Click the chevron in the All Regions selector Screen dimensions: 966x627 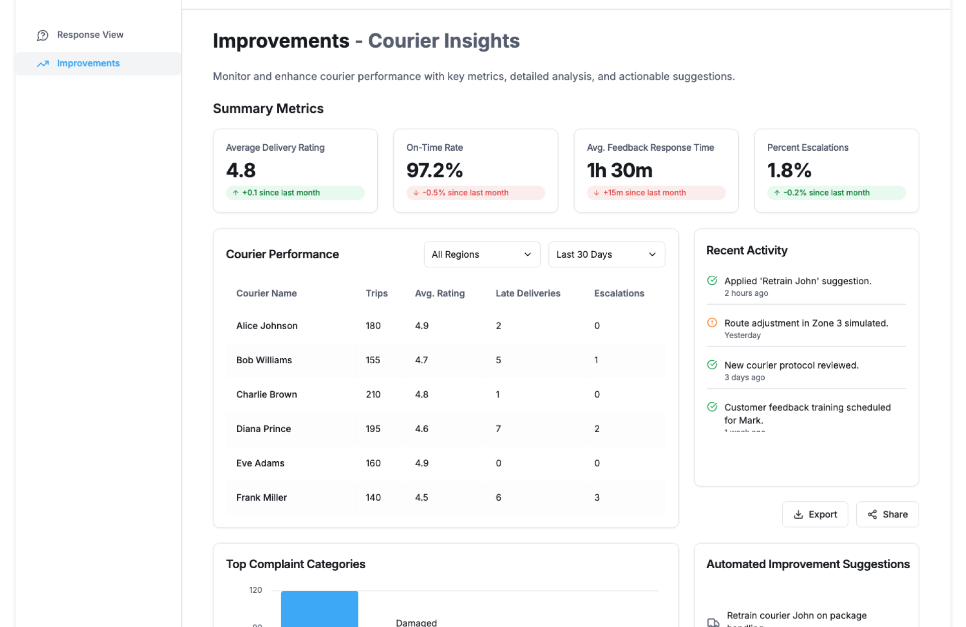tap(527, 255)
